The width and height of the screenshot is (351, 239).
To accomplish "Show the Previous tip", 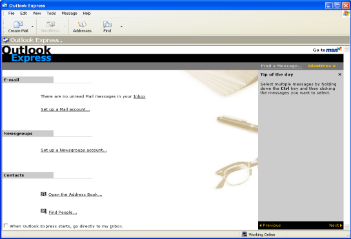I will tap(270, 225).
